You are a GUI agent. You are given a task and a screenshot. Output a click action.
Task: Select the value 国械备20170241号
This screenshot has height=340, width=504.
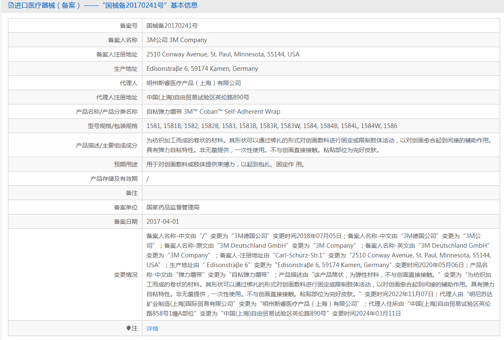(172, 26)
